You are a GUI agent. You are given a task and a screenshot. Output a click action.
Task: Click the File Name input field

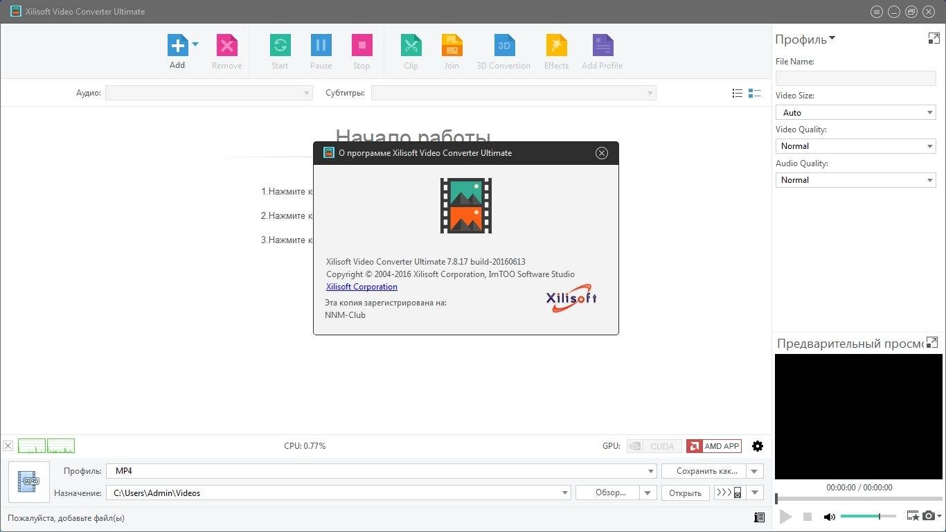pyautogui.click(x=856, y=78)
